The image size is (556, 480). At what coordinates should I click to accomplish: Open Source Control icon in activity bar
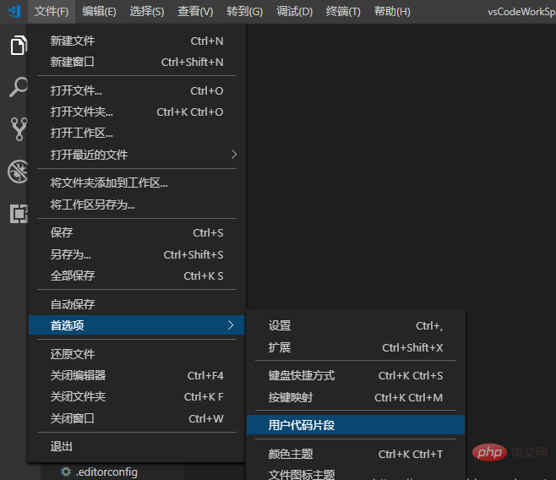pos(19,129)
